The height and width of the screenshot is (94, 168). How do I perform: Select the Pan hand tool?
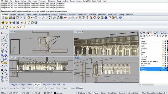click(x=36, y=17)
